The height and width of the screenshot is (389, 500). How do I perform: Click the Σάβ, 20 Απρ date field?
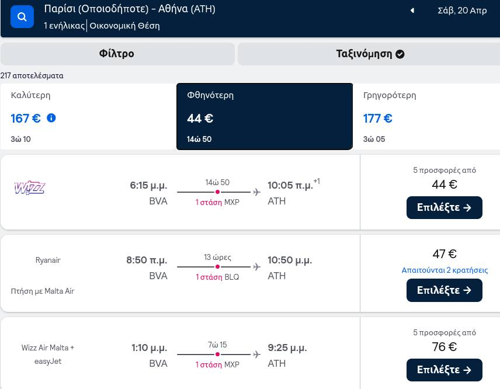462,11
